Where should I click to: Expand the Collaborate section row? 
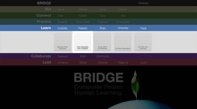(x=41, y=56)
